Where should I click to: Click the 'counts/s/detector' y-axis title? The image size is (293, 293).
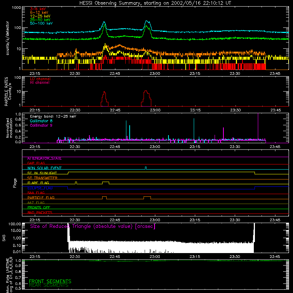click(x=7, y=38)
